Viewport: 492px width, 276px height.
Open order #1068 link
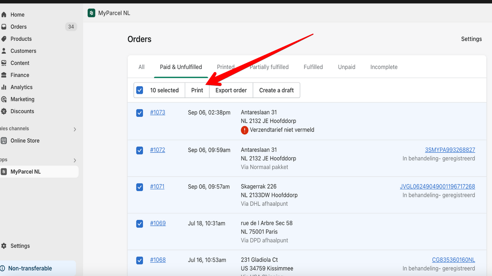(158, 260)
